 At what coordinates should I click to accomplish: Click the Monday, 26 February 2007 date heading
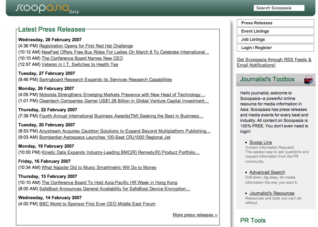pos(46,88)
